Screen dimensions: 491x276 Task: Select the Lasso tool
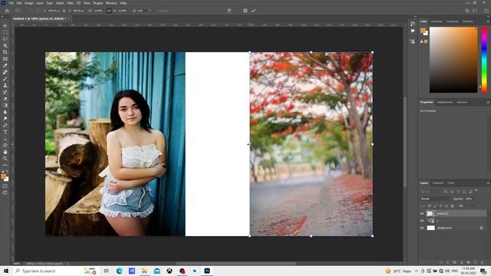tap(5, 39)
